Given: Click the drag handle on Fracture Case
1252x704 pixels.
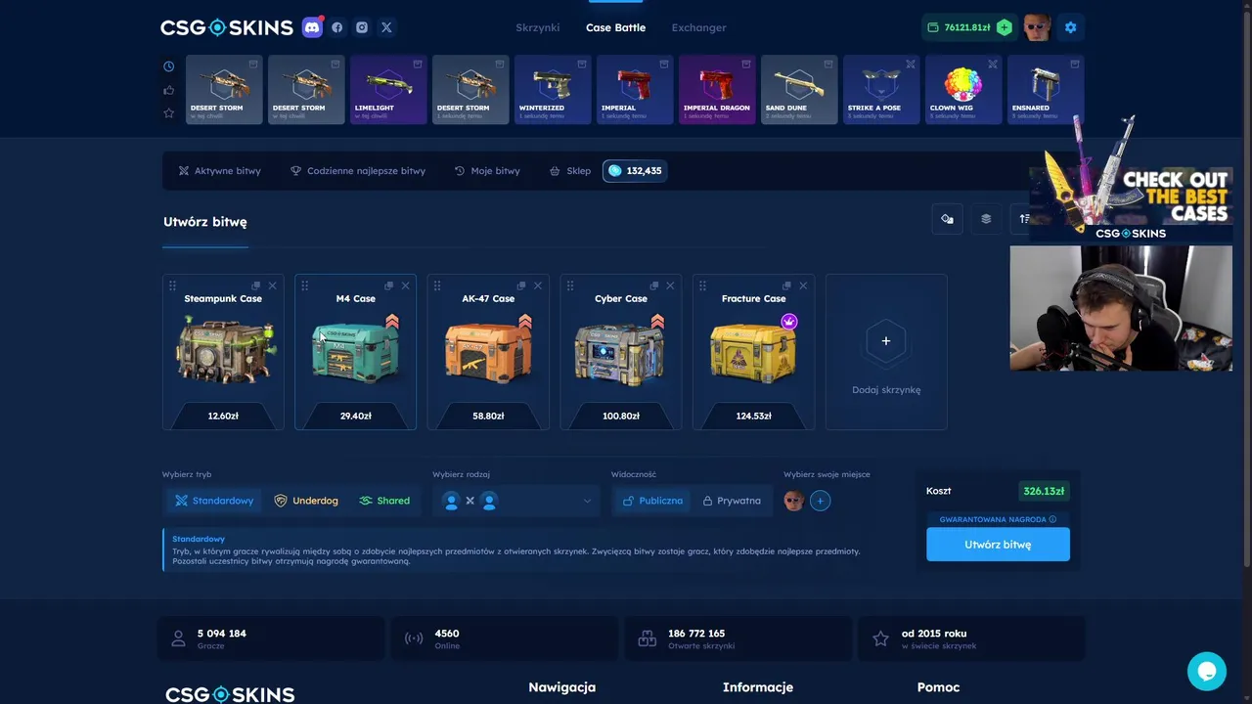Looking at the screenshot, I should (702, 286).
